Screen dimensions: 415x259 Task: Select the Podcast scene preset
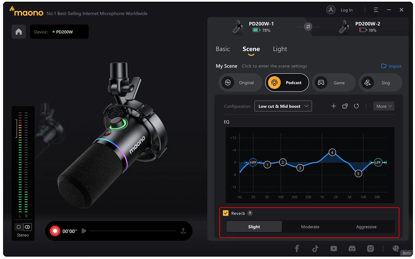[287, 82]
